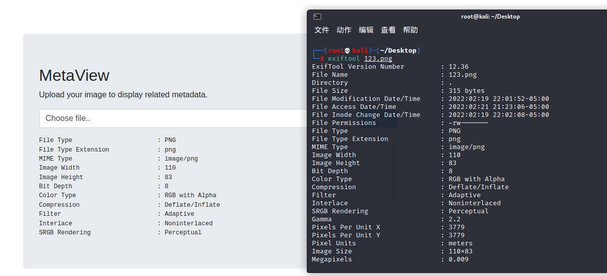Screen dimensions: 607x276
Task: Open the 编辑 menu
Action: [366, 30]
